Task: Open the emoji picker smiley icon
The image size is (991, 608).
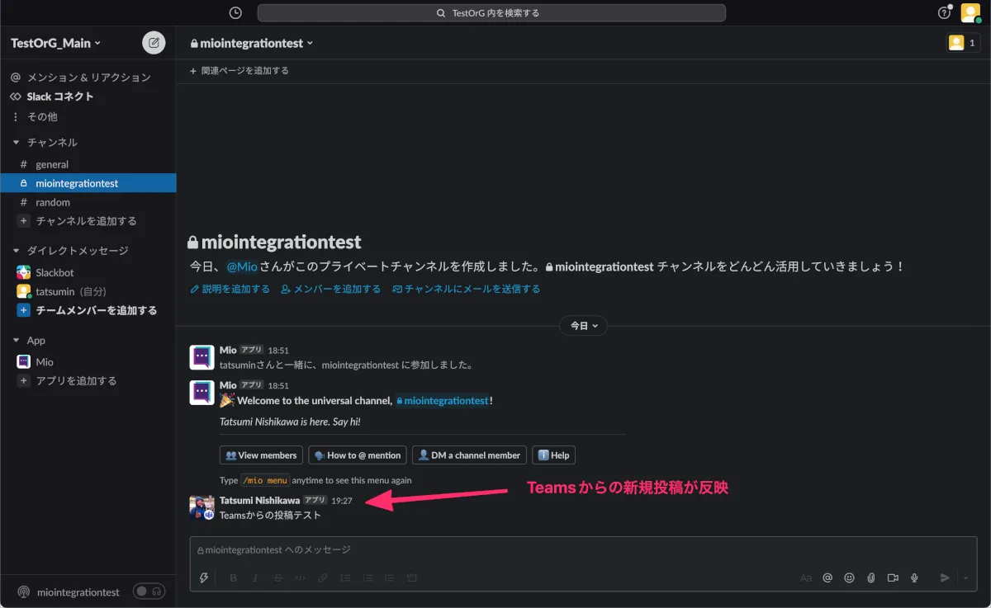Action: pos(849,578)
